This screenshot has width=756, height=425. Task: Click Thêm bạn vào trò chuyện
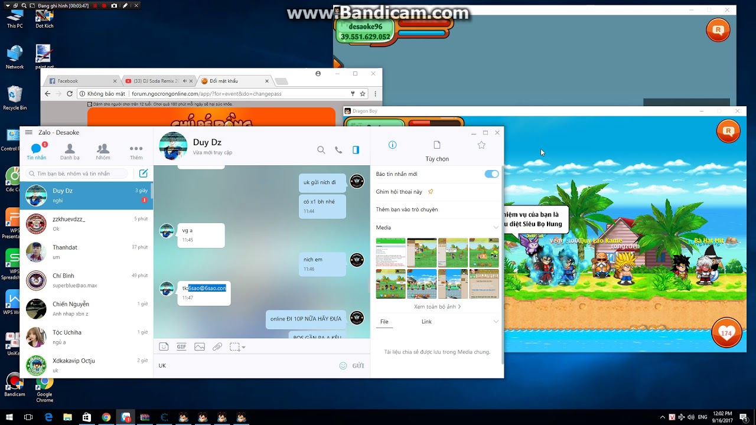(x=407, y=210)
